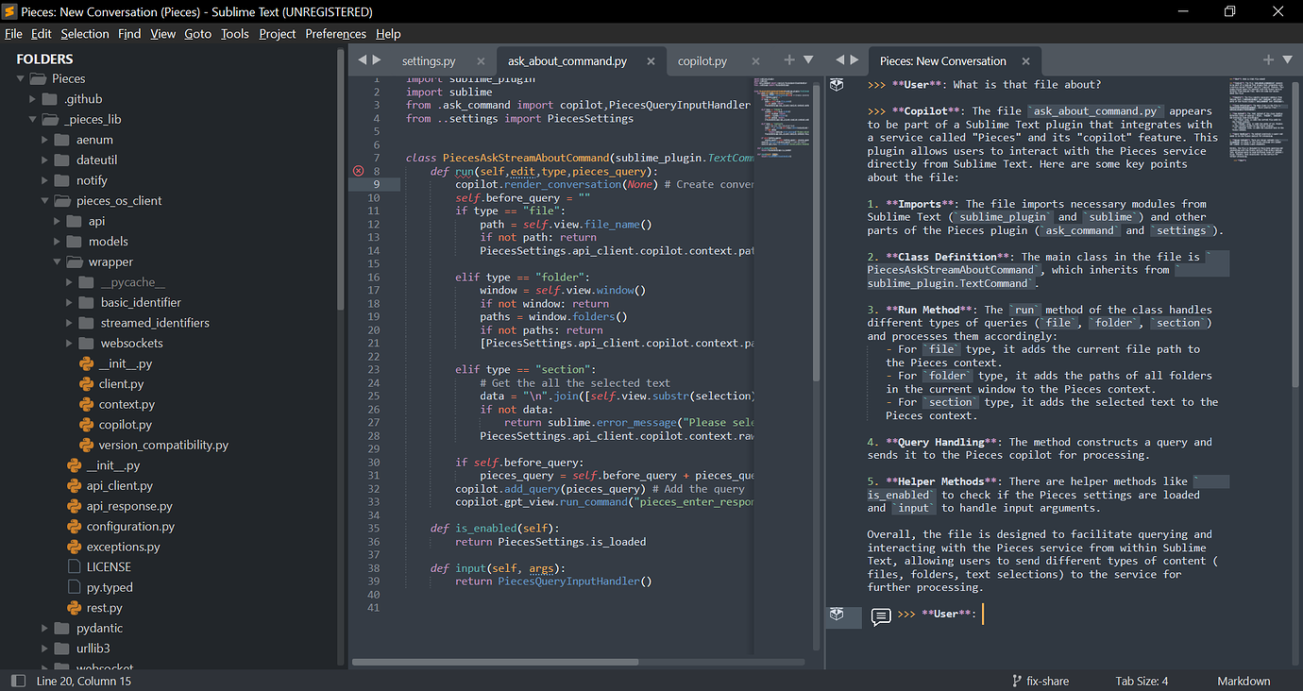Click the speech bubble icon at the conversation prompt
1303x691 pixels.
click(881, 616)
